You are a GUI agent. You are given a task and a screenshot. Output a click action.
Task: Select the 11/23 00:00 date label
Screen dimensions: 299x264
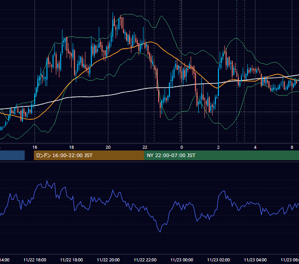pyautogui.click(x=182, y=260)
